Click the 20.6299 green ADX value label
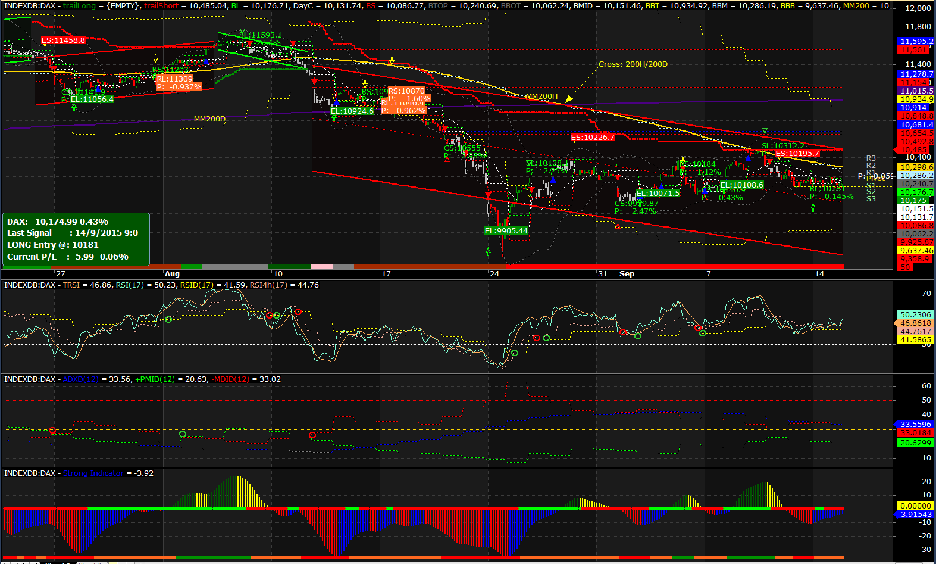This screenshot has height=564, width=936. tap(916, 443)
